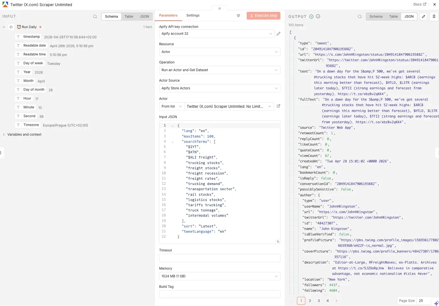This screenshot has height=306, width=439.
Task: Fold the searchTerms array at line 4
Action: pos(172,142)
